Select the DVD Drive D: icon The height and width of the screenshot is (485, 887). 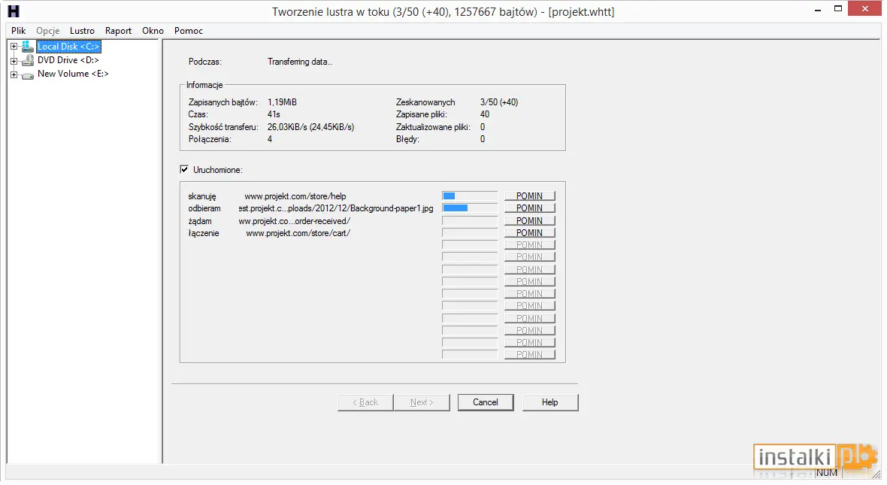(28, 61)
